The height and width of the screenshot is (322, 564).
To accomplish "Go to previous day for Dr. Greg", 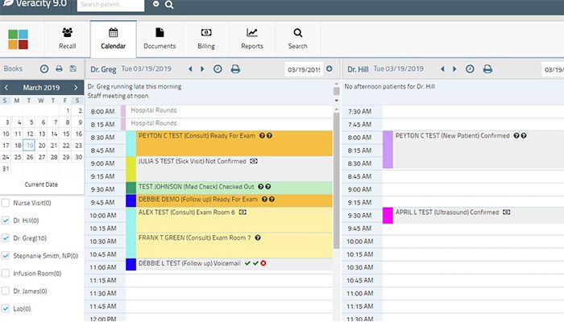I will (190, 69).
